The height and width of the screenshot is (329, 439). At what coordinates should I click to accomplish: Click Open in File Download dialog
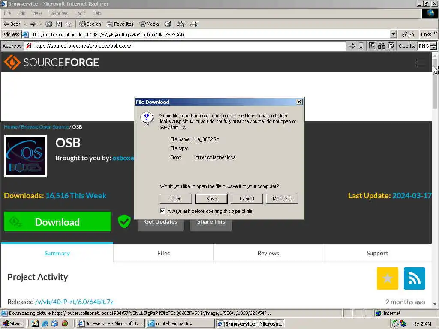coord(176,199)
